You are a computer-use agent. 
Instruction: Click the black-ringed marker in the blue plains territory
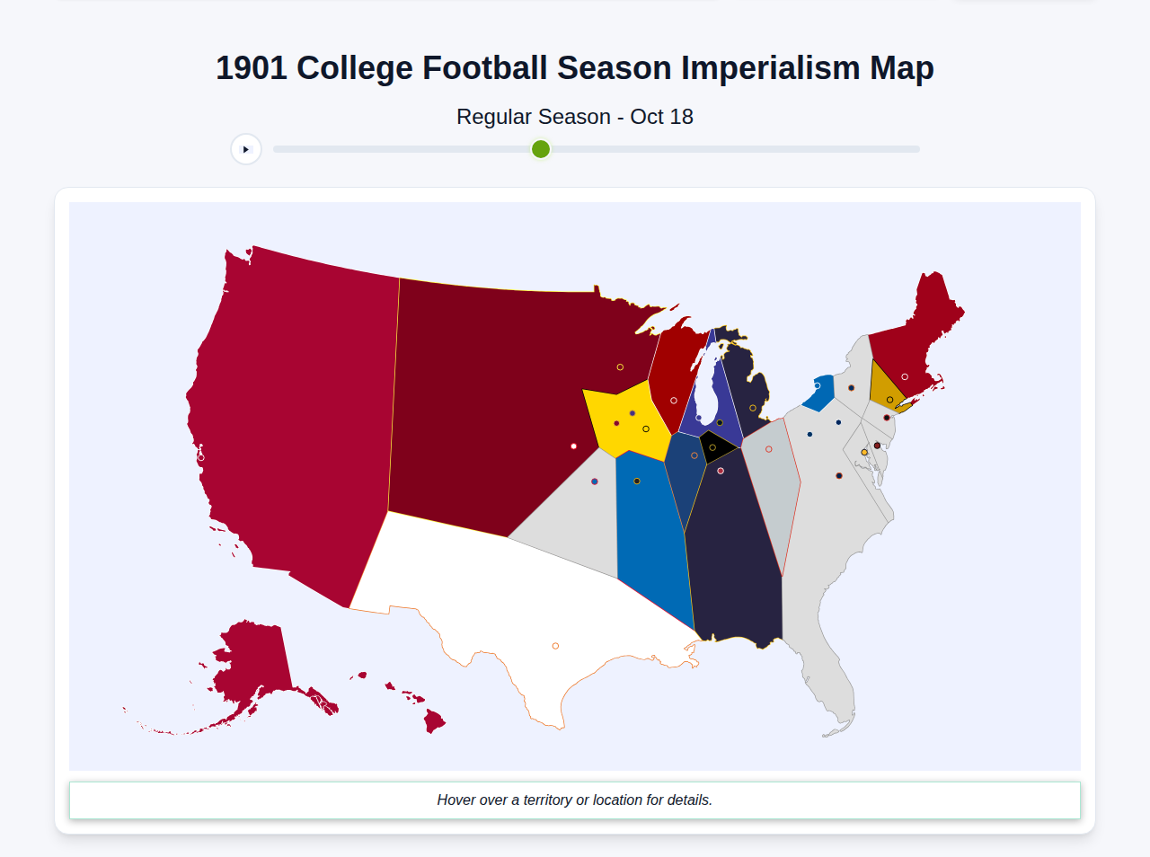tap(637, 481)
